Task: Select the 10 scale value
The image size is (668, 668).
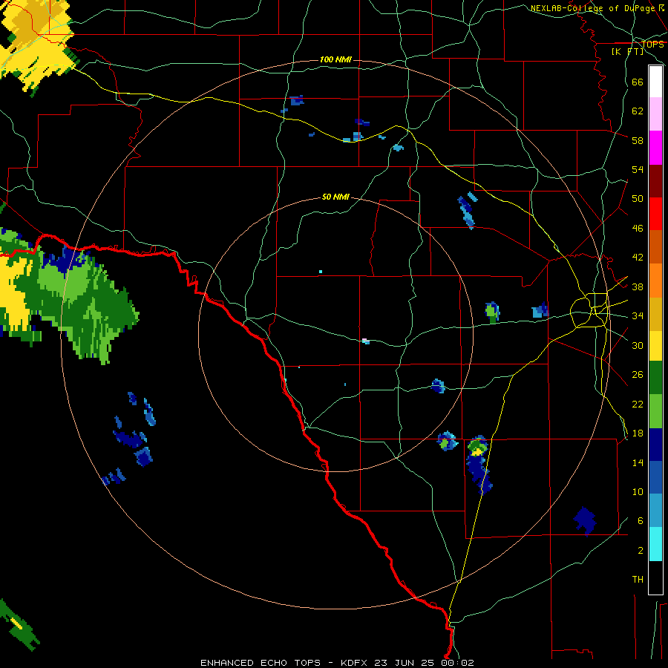Action: [638, 492]
